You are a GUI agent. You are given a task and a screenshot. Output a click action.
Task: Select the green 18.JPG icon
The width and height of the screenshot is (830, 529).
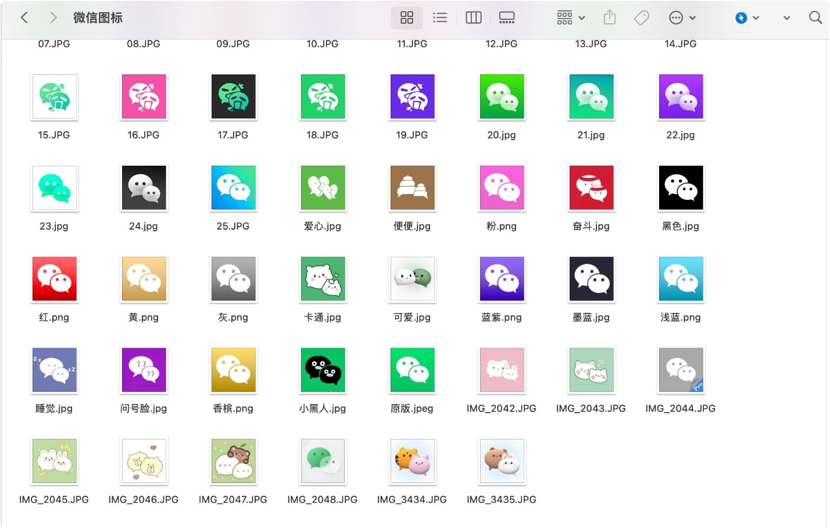point(323,96)
